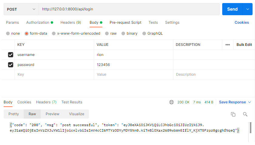
Task: Open request Headers (9) tab
Action: click(x=71, y=22)
